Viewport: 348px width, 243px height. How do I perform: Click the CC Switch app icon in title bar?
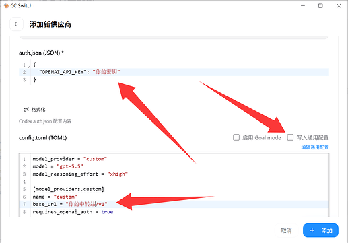[6, 6]
